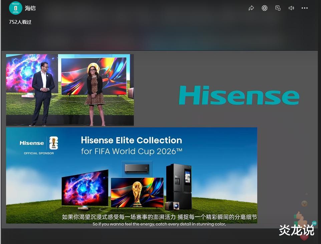The image size is (321, 244).
Task: Click the 752人看过 viewer count
Action: [x=20, y=22]
